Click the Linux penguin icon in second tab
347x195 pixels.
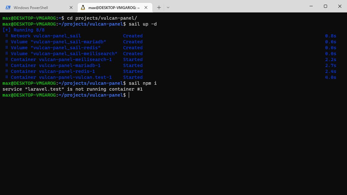click(83, 7)
